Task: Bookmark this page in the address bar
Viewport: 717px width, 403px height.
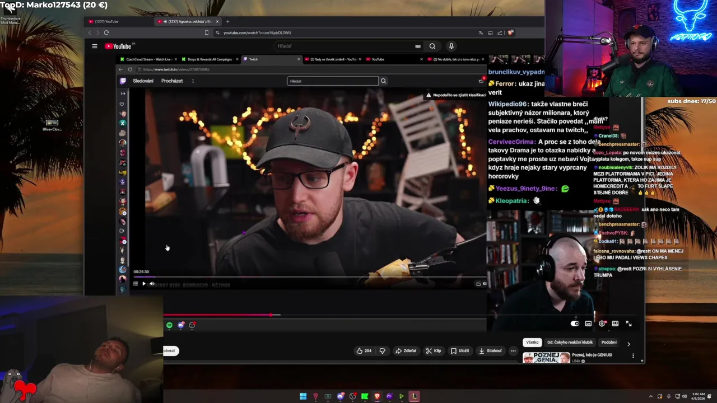Action: click(207, 32)
